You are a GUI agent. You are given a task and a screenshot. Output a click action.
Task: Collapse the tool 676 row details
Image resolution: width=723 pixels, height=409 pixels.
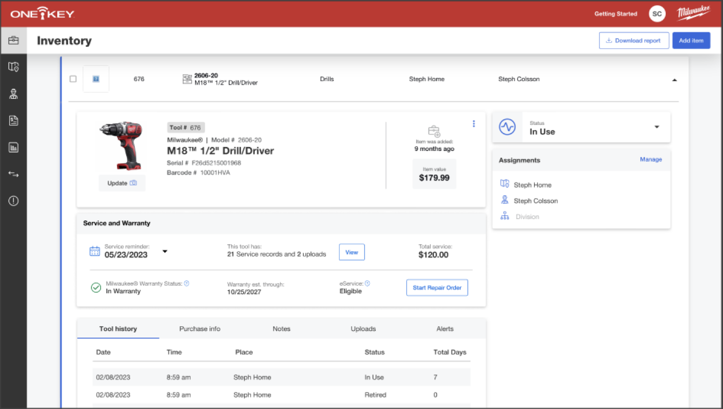click(x=674, y=80)
